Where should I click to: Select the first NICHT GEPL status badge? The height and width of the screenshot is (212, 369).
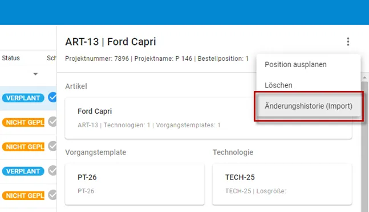click(x=23, y=122)
